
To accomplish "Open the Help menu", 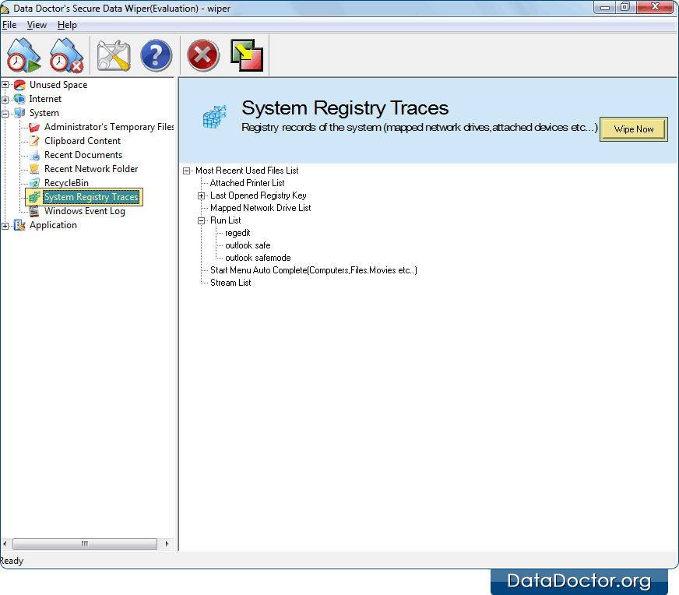I will pyautogui.click(x=67, y=25).
